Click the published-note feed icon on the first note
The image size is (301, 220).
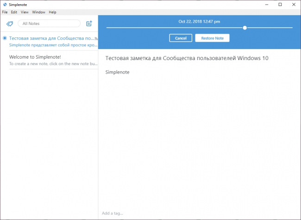[96, 39]
